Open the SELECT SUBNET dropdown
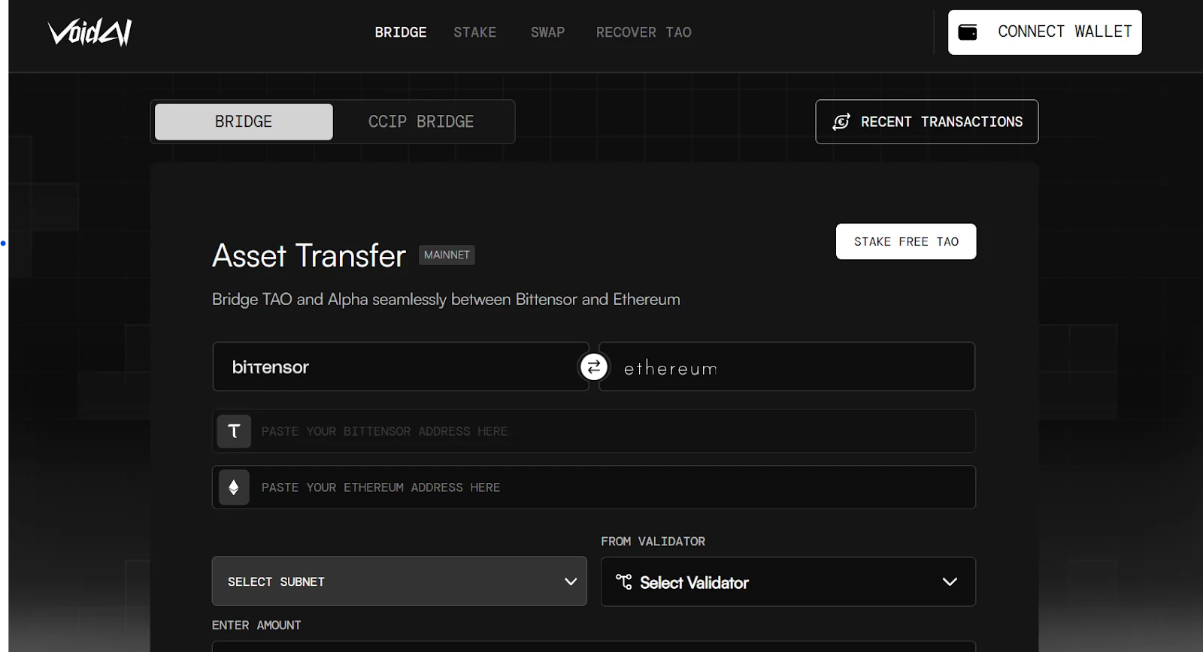 click(x=398, y=581)
